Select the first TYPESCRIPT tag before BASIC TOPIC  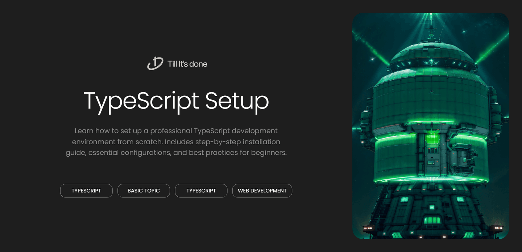[x=86, y=191]
